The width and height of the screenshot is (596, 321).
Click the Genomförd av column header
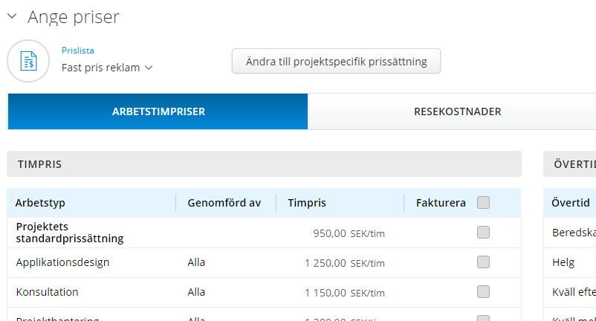pyautogui.click(x=224, y=203)
